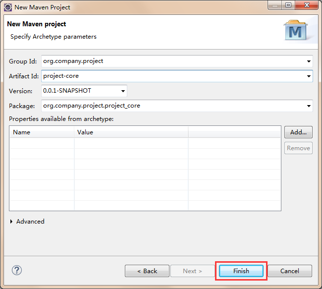Expand the Version dropdown list
Viewport: 322px width, 289px height.
(x=123, y=91)
